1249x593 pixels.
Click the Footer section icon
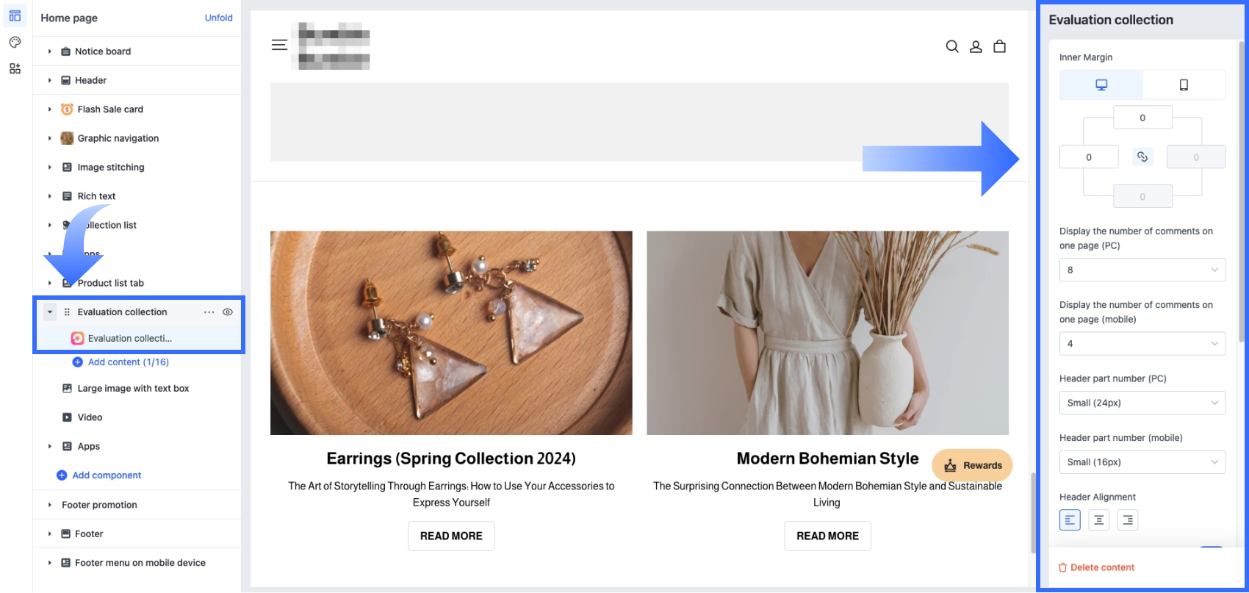tap(65, 534)
